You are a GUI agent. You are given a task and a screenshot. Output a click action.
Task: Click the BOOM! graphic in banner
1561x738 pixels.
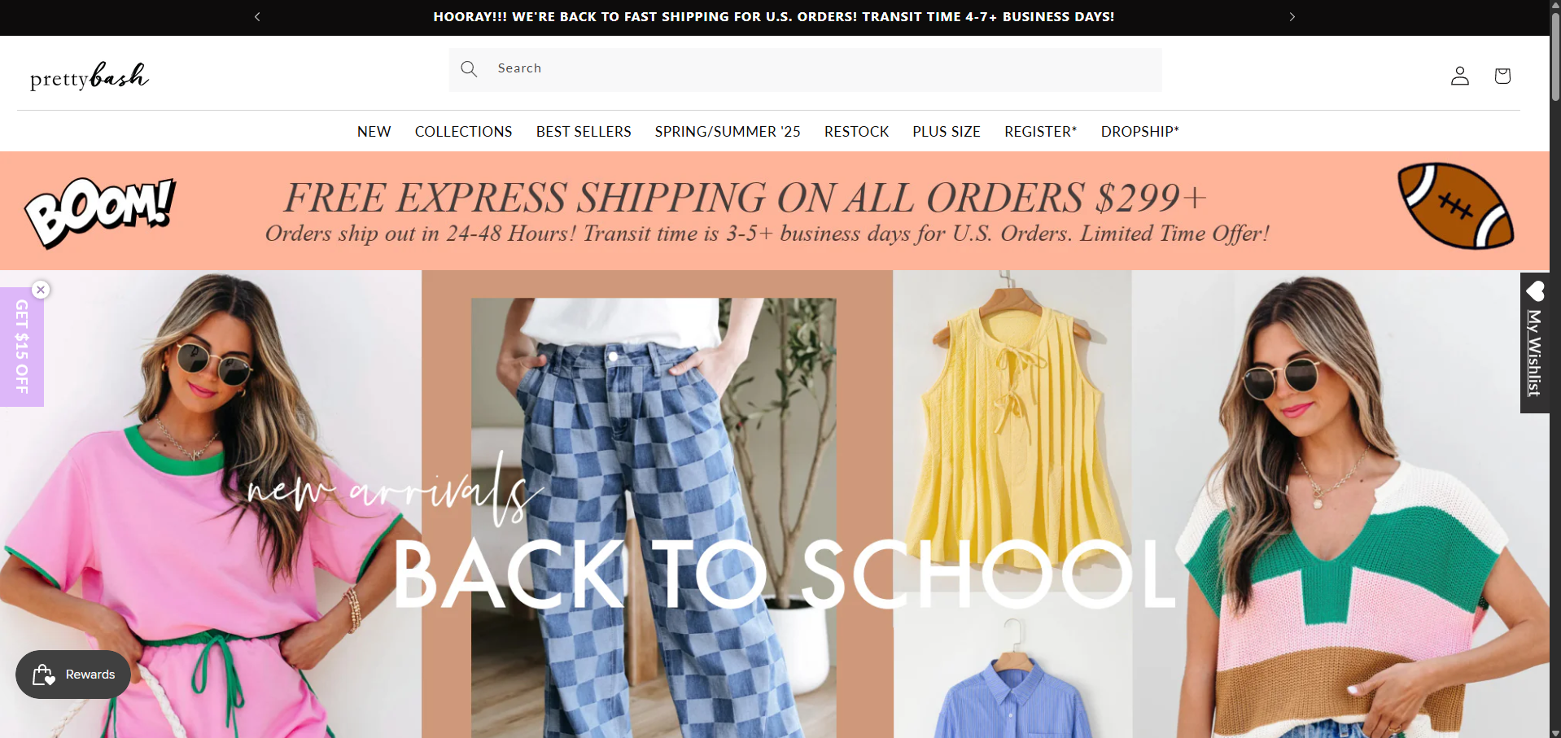point(100,212)
